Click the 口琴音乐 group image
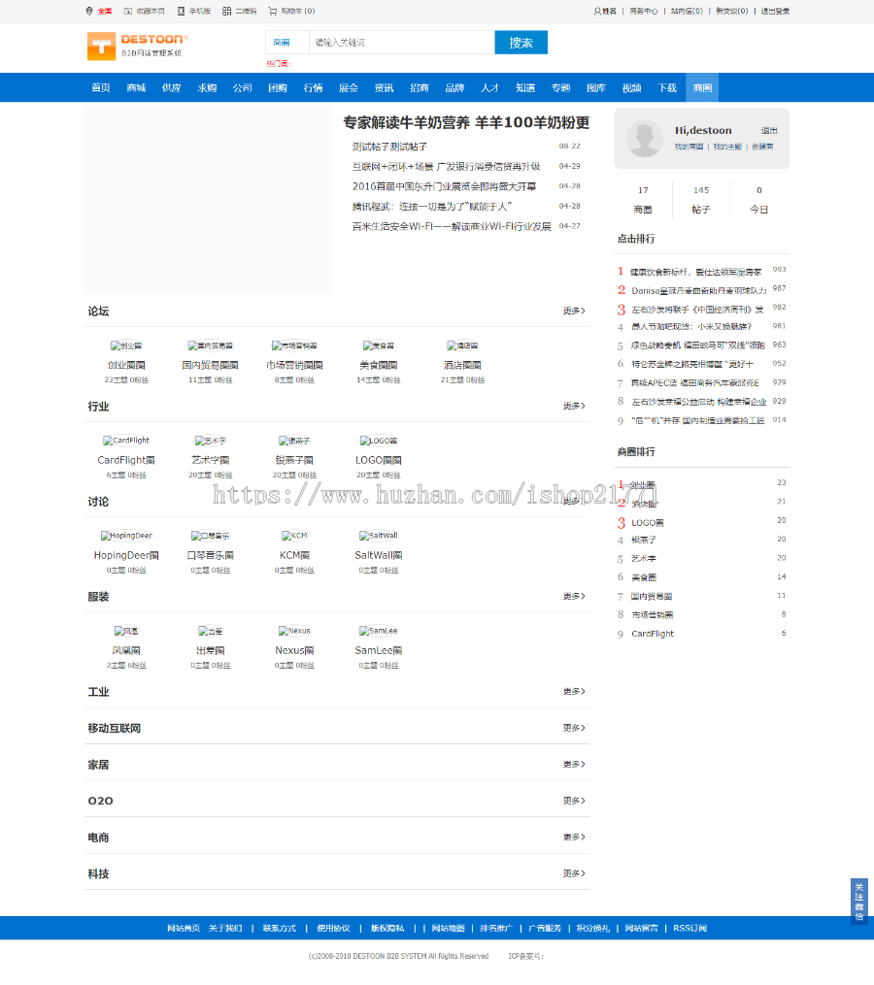 pos(210,536)
